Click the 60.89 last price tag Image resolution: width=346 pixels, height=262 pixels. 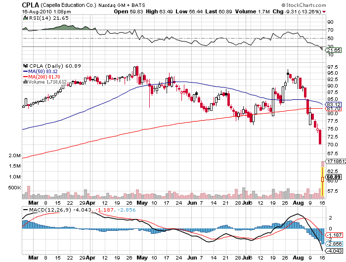coord(334,177)
